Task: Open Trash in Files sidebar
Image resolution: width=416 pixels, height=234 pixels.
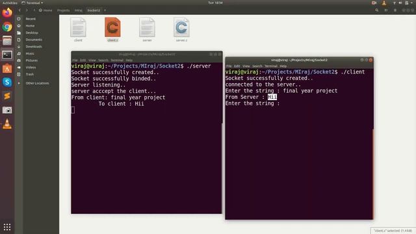Action: click(29, 74)
